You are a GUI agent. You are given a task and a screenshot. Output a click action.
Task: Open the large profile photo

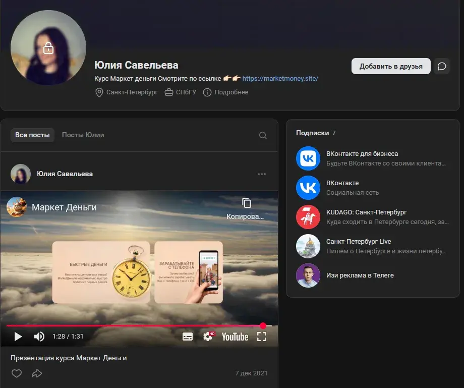click(48, 48)
